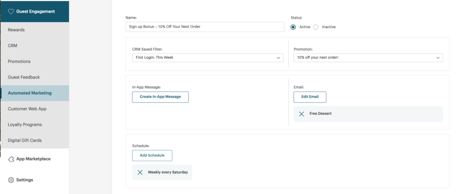Open the Promotion dropdown
Screen dimensions: 463x194
[x=368, y=58]
